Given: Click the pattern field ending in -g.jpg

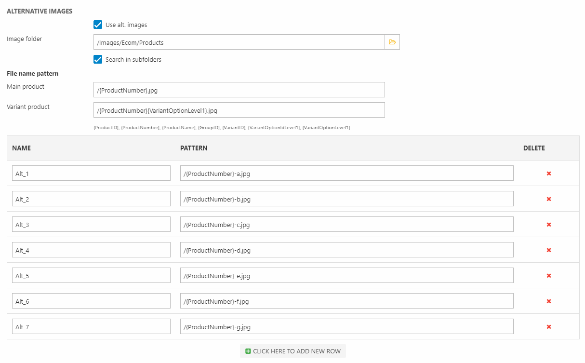Looking at the screenshot, I should [346, 327].
